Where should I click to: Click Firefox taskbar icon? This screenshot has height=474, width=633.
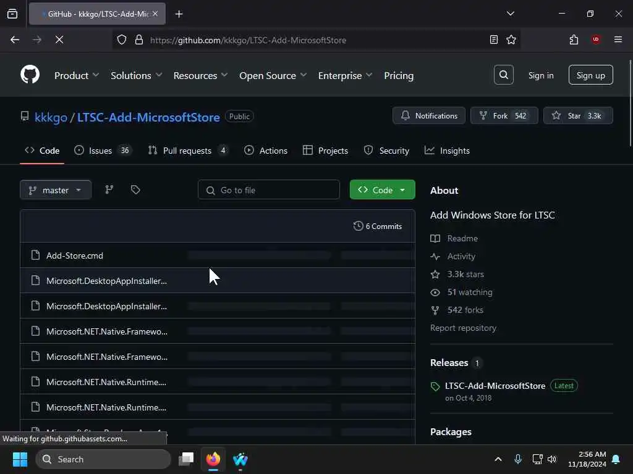coord(213,459)
